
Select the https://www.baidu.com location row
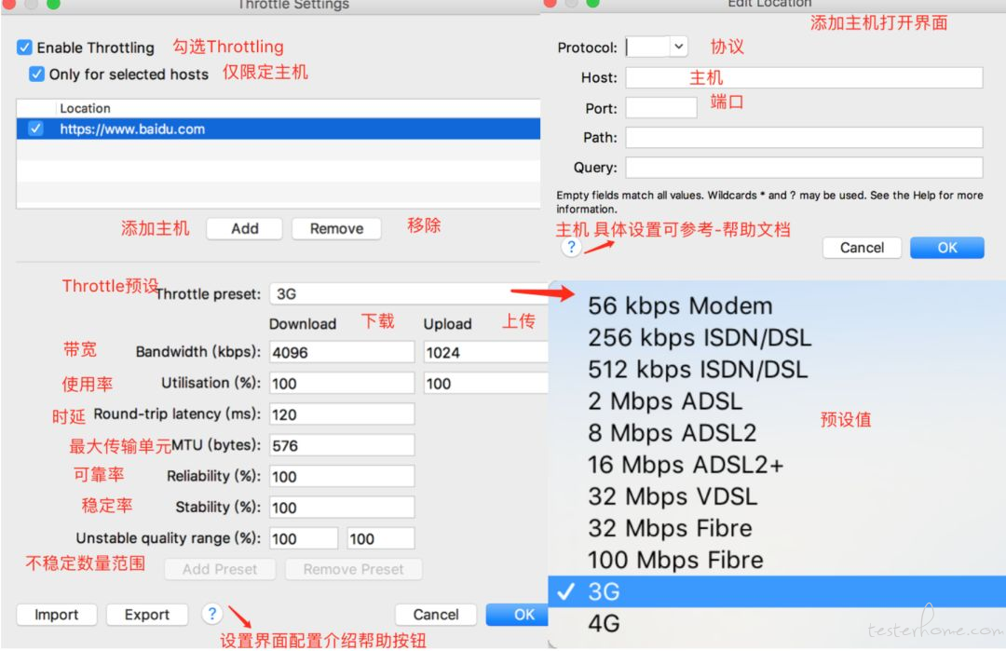click(278, 129)
